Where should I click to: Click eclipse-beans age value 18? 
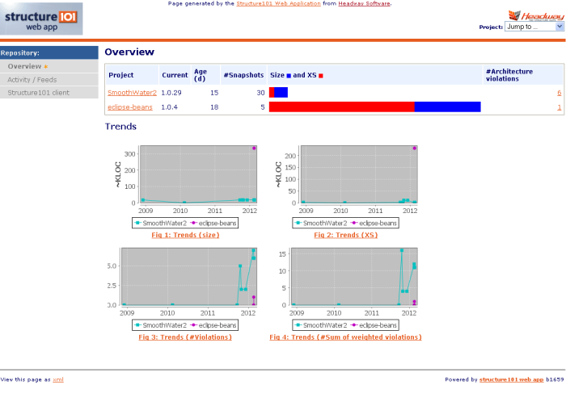[214, 107]
